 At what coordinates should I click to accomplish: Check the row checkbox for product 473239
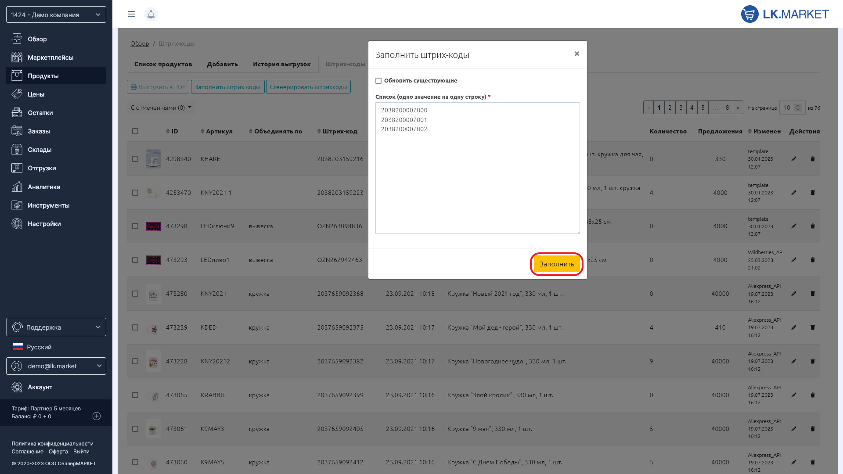click(135, 327)
